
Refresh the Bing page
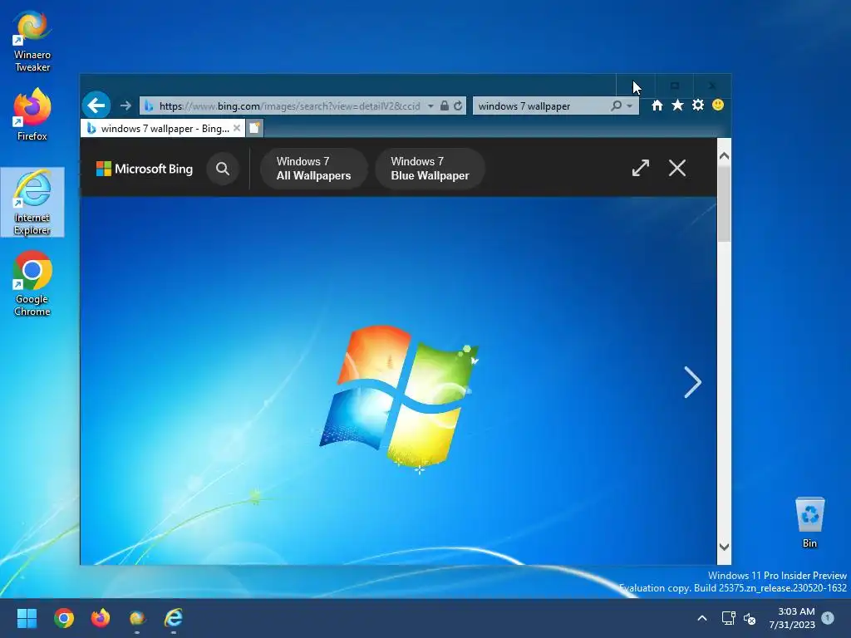point(458,106)
